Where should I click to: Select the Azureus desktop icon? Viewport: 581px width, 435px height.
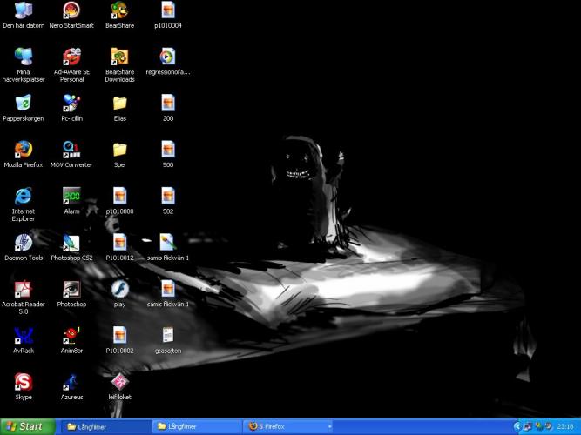click(71, 382)
